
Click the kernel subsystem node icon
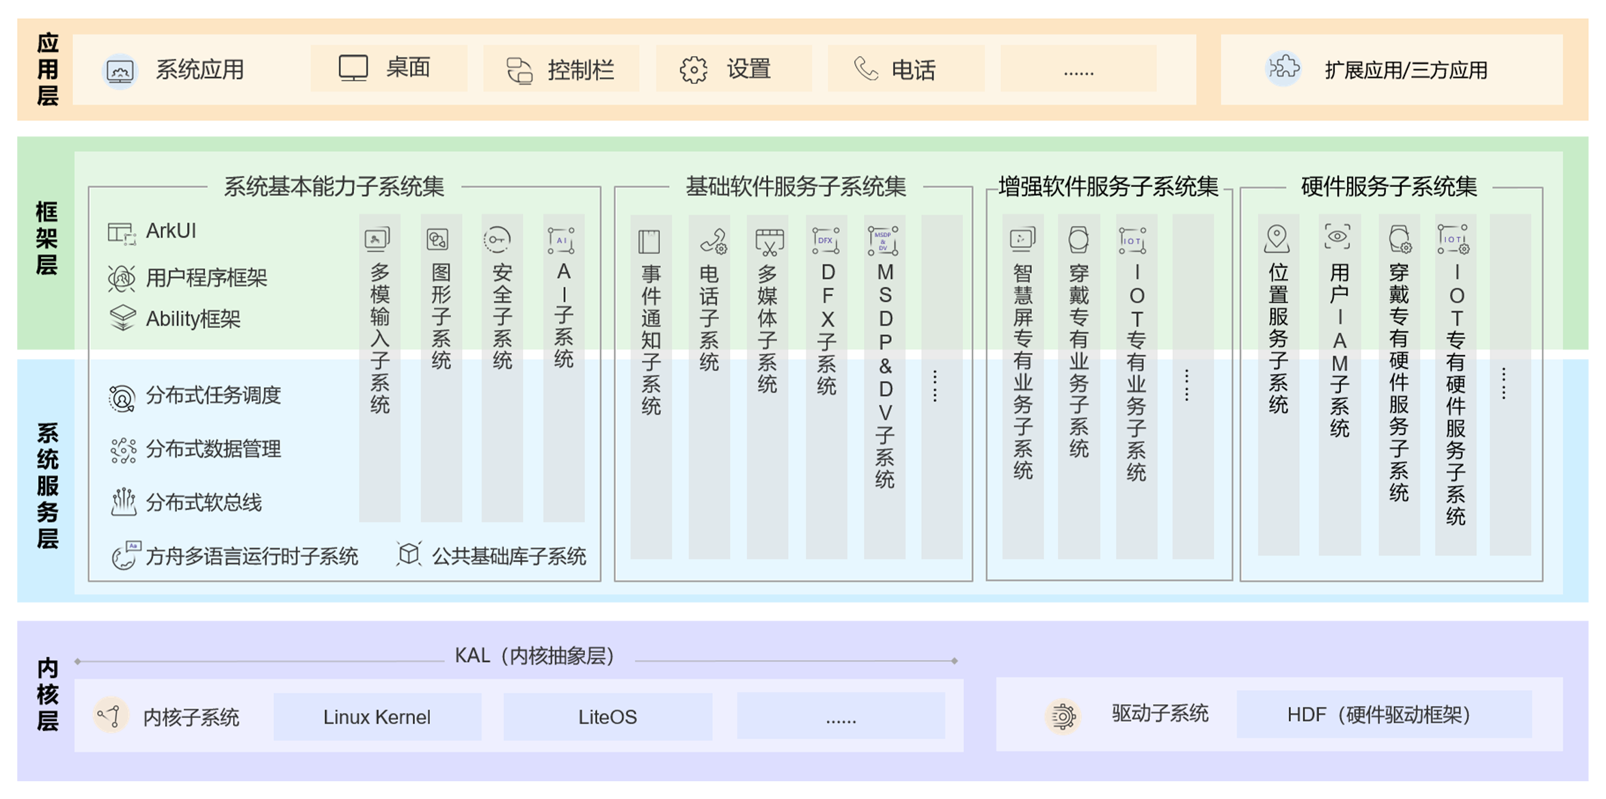click(x=111, y=716)
